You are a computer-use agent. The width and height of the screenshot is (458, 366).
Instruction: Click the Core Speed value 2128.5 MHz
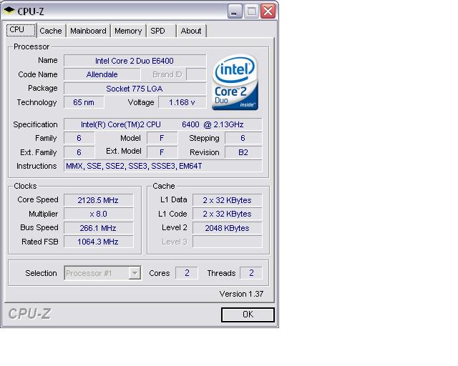[98, 200]
